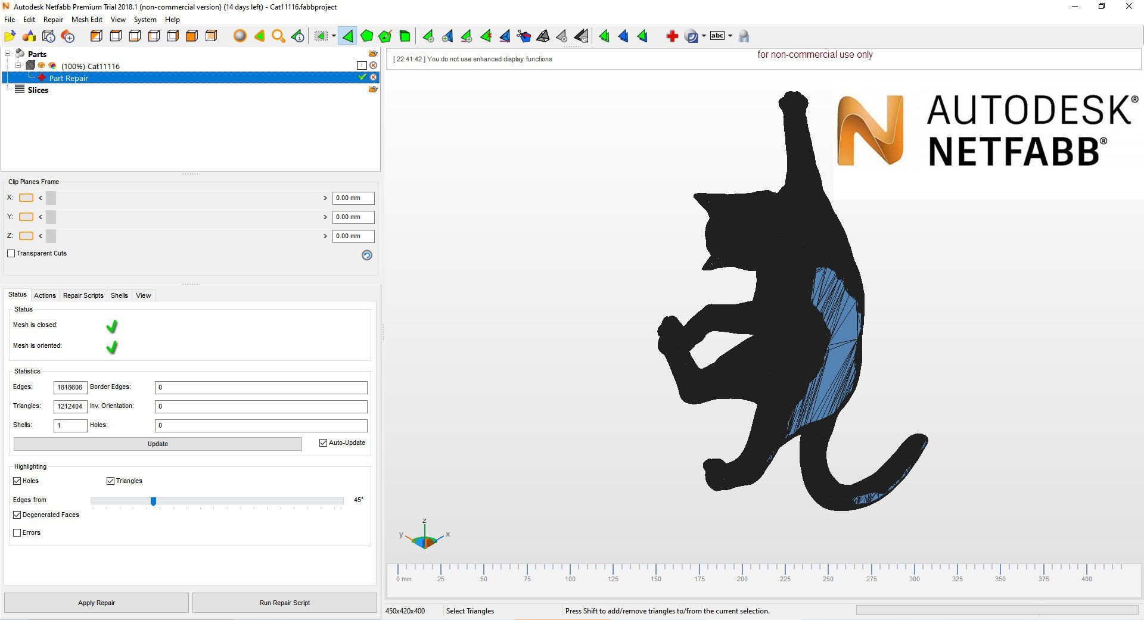
Task: Select the green cube shell selection tool
Action: click(x=405, y=36)
